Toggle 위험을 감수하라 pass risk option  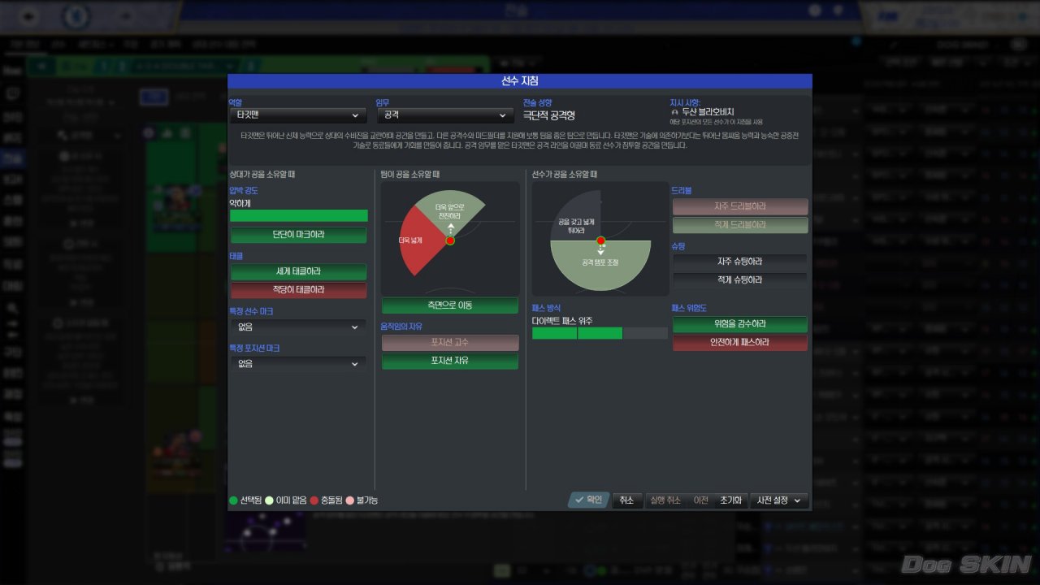tap(740, 324)
